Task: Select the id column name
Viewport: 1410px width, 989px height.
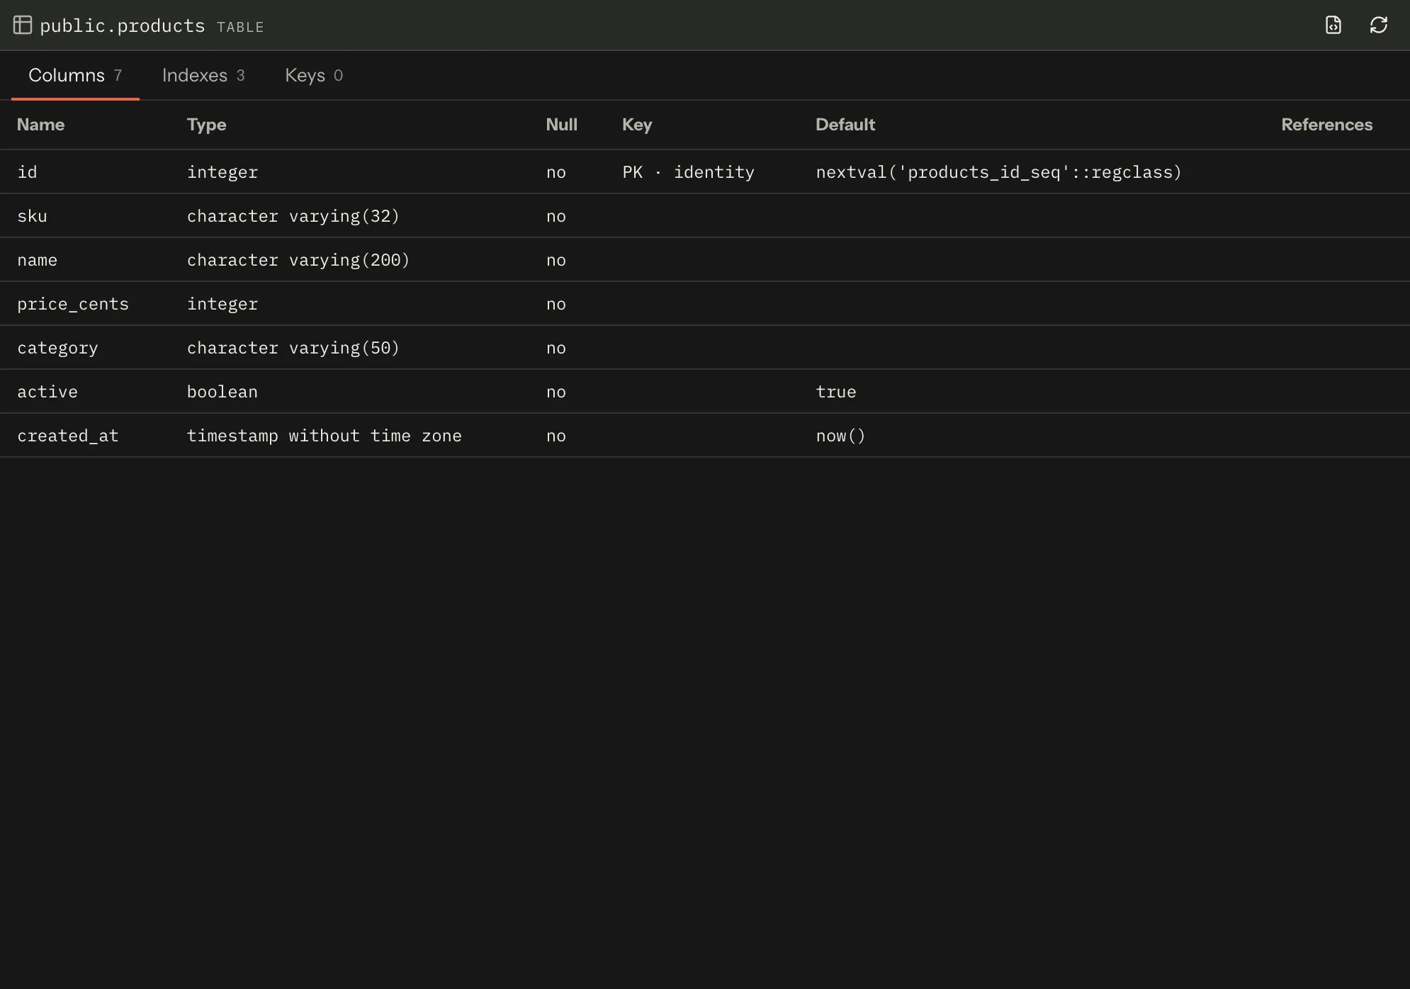Action: [27, 172]
